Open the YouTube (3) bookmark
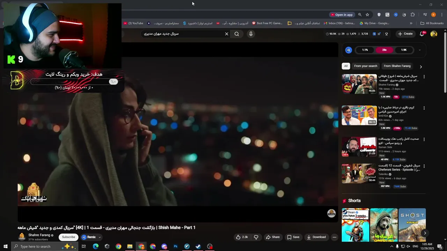Screen dimensions: 447x251 (133, 23)
